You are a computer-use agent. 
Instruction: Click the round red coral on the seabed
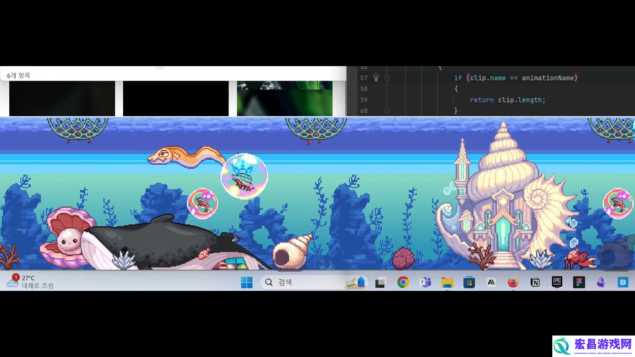pos(403,258)
